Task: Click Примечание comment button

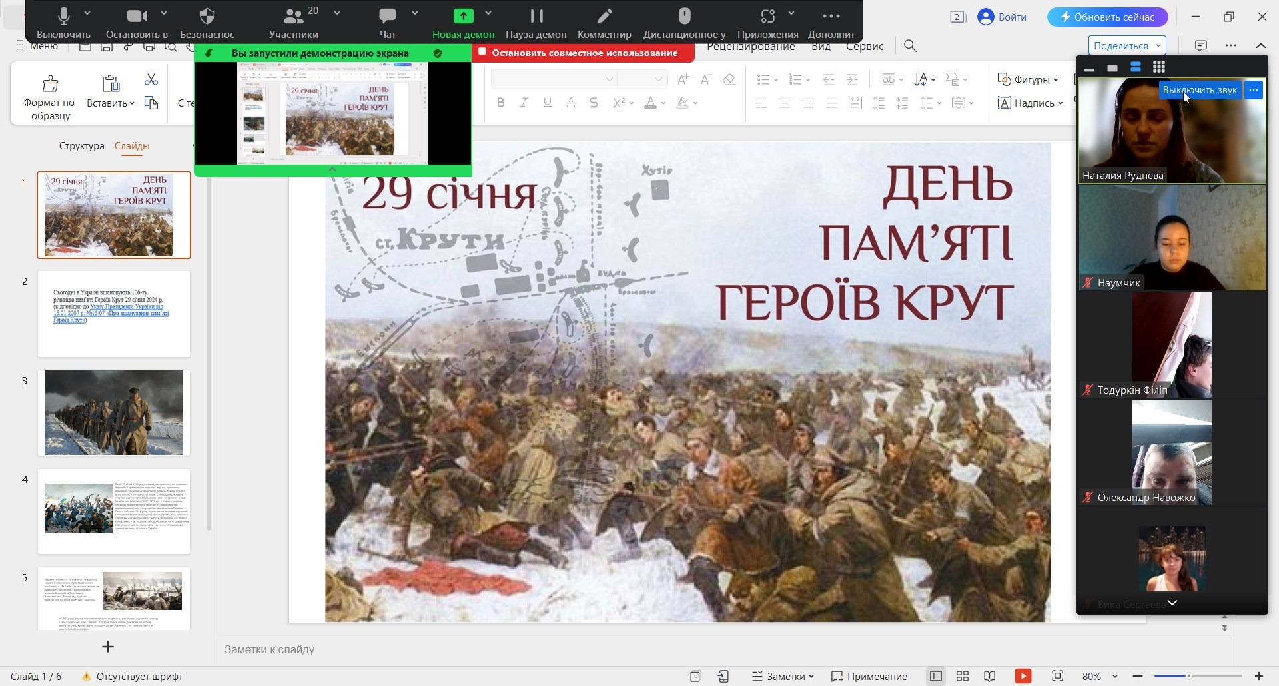Action: (869, 677)
